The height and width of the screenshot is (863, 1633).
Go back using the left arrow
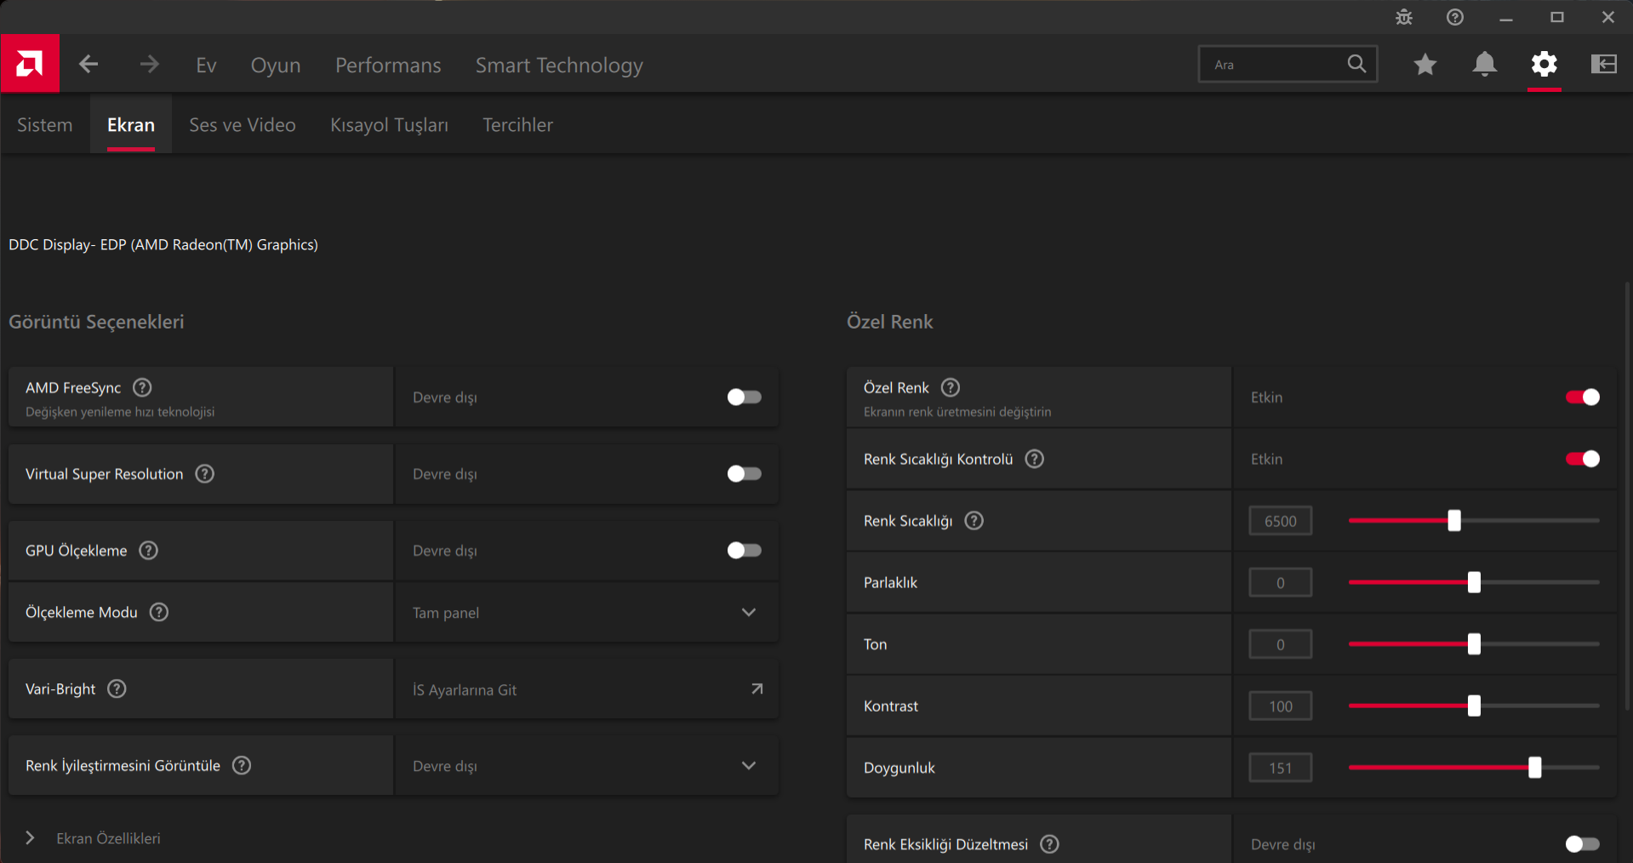(x=89, y=65)
